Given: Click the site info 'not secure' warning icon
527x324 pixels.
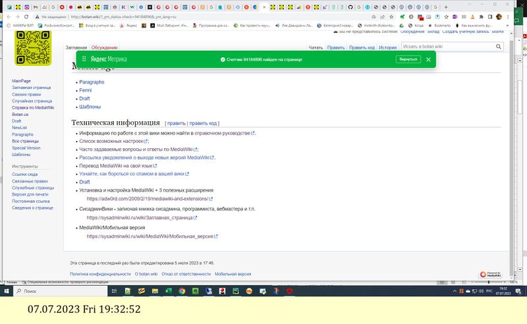Looking at the screenshot, I should 38,17.
